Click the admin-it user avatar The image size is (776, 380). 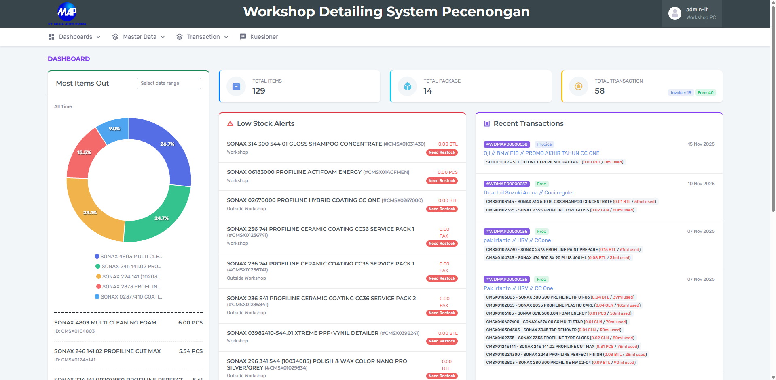click(x=675, y=13)
